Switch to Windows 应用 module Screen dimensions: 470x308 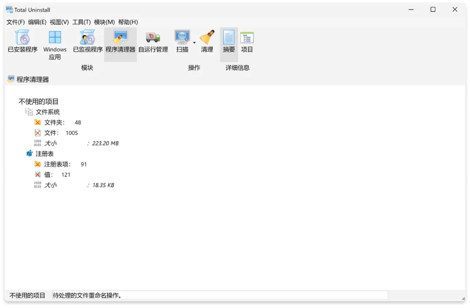[x=55, y=45]
